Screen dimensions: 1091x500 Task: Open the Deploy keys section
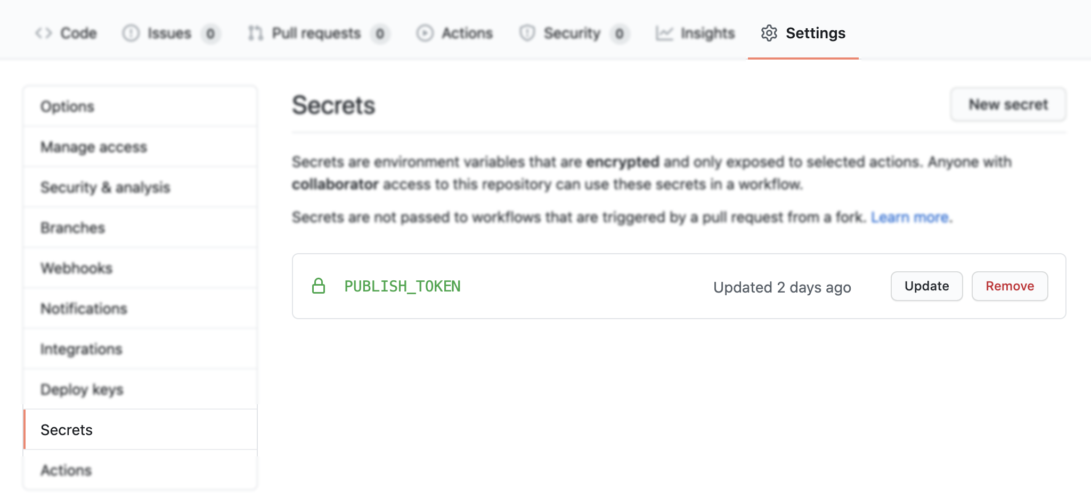click(x=82, y=389)
